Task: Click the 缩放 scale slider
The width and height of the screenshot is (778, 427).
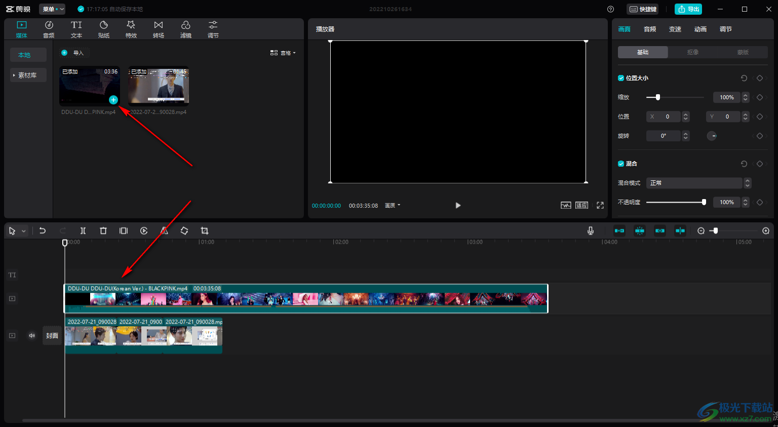Action: pyautogui.click(x=675, y=97)
